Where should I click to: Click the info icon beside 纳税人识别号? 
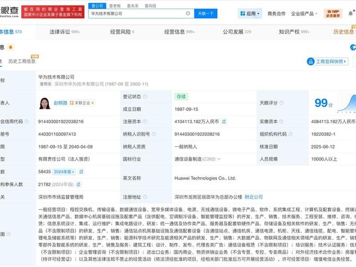pyautogui.click(x=154, y=134)
